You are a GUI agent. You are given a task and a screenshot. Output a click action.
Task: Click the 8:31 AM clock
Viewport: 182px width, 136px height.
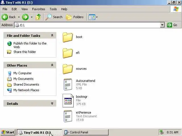tap(172, 132)
